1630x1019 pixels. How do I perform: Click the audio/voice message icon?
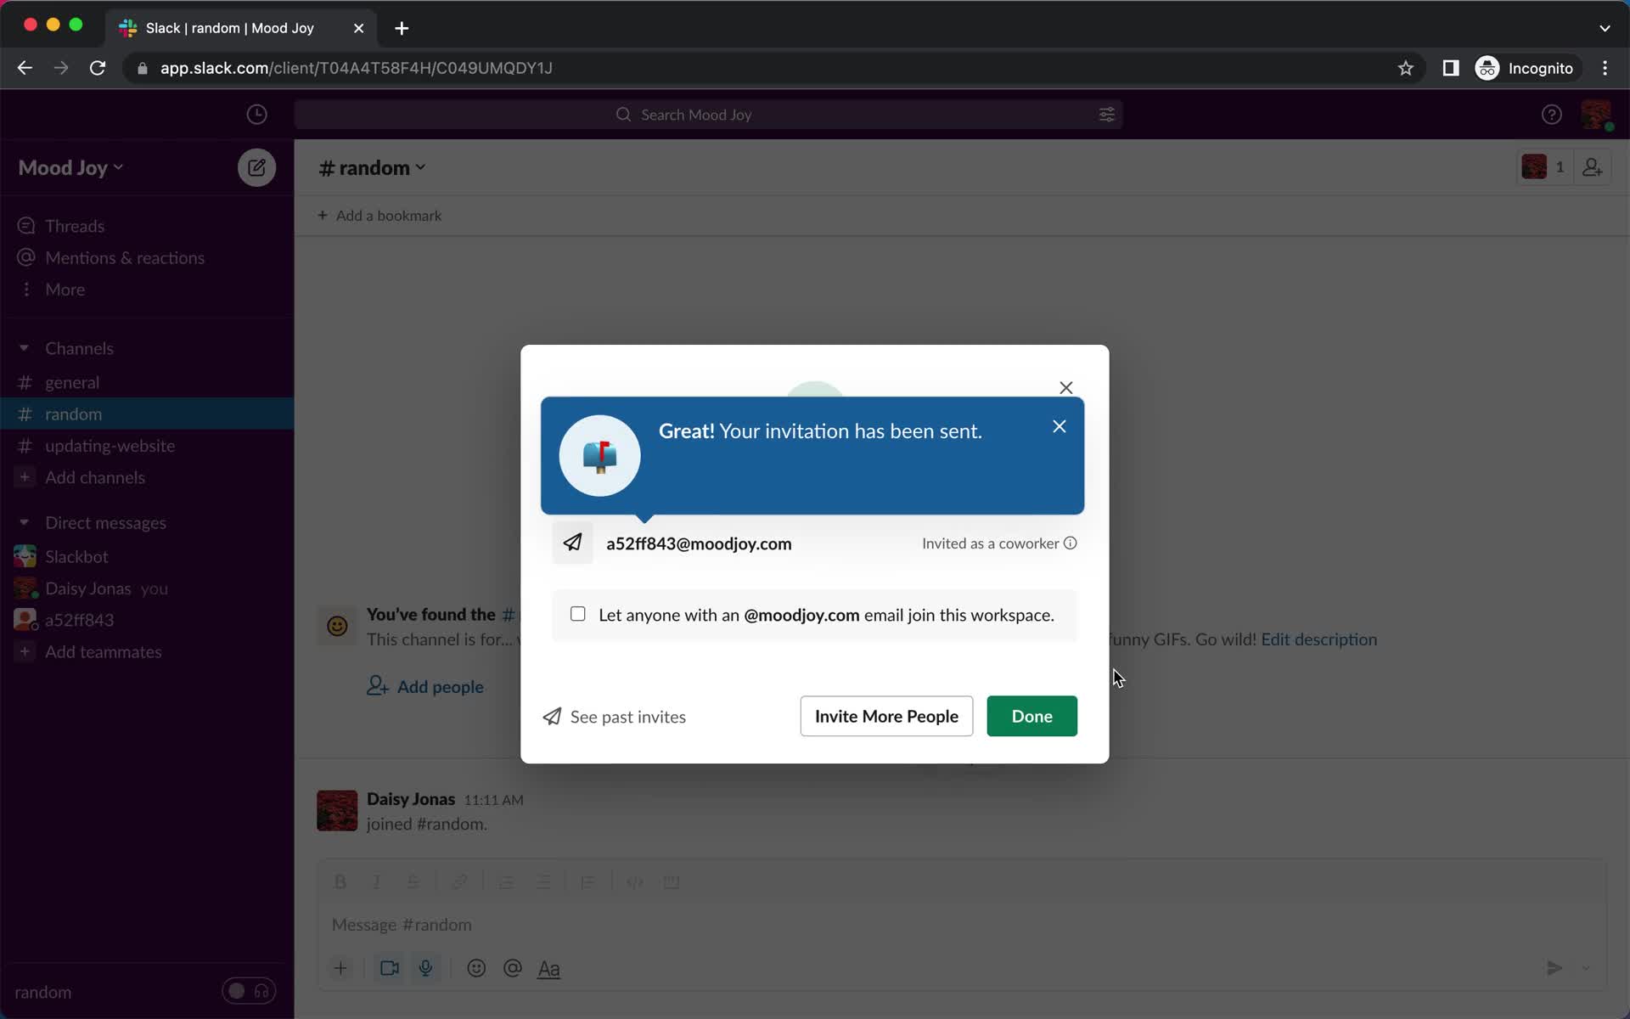pyautogui.click(x=426, y=967)
